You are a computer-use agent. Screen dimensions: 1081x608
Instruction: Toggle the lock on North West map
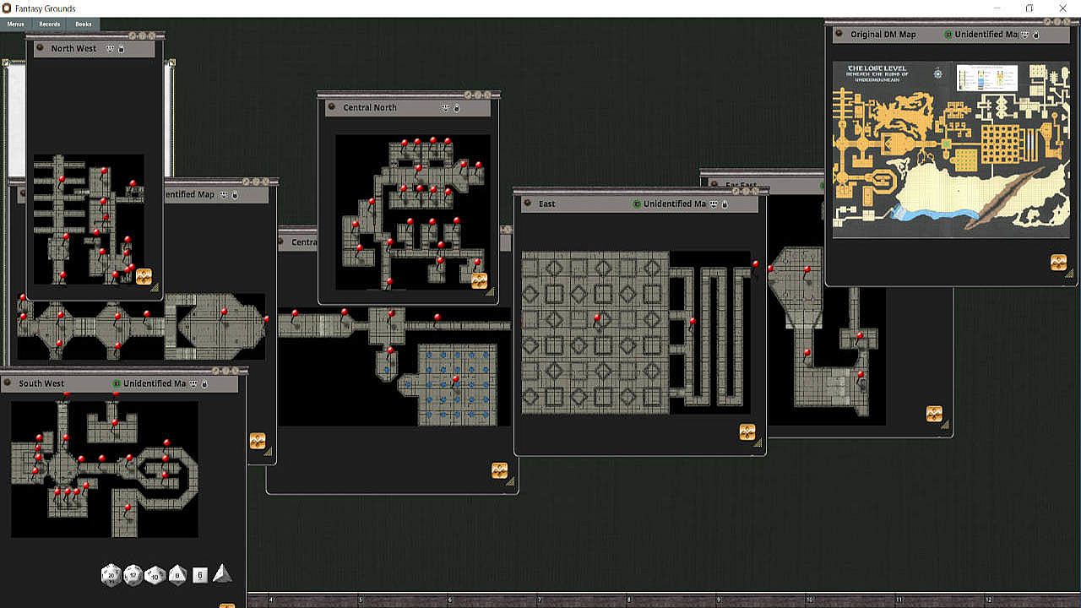(x=121, y=49)
